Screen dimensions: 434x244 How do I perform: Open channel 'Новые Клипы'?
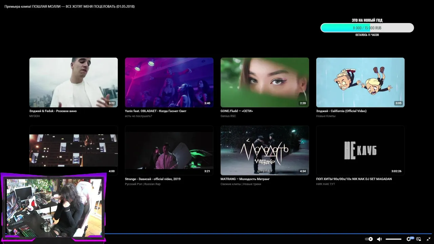[x=326, y=116]
